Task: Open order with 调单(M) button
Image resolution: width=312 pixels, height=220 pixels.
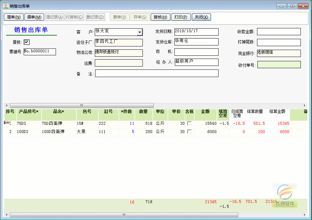Action: click(x=34, y=17)
